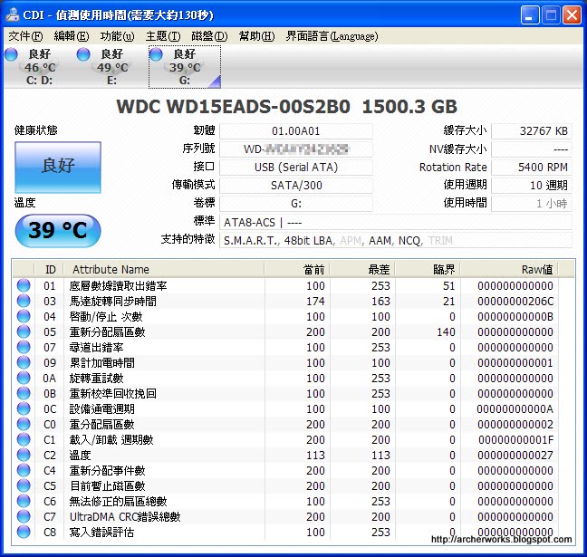Open the 磁盤(D) menu
The width and height of the screenshot is (587, 557).
[x=209, y=36]
